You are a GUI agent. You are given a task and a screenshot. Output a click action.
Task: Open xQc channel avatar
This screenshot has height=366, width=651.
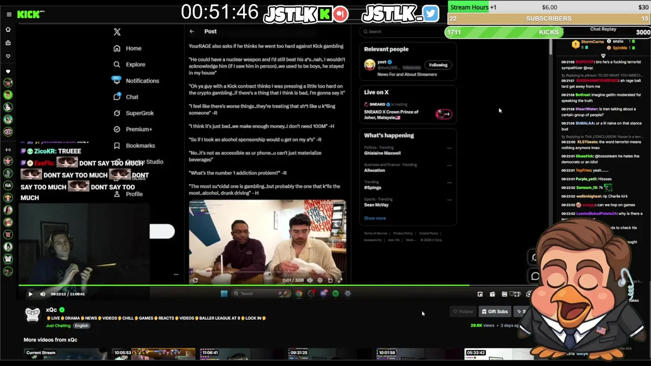33,315
